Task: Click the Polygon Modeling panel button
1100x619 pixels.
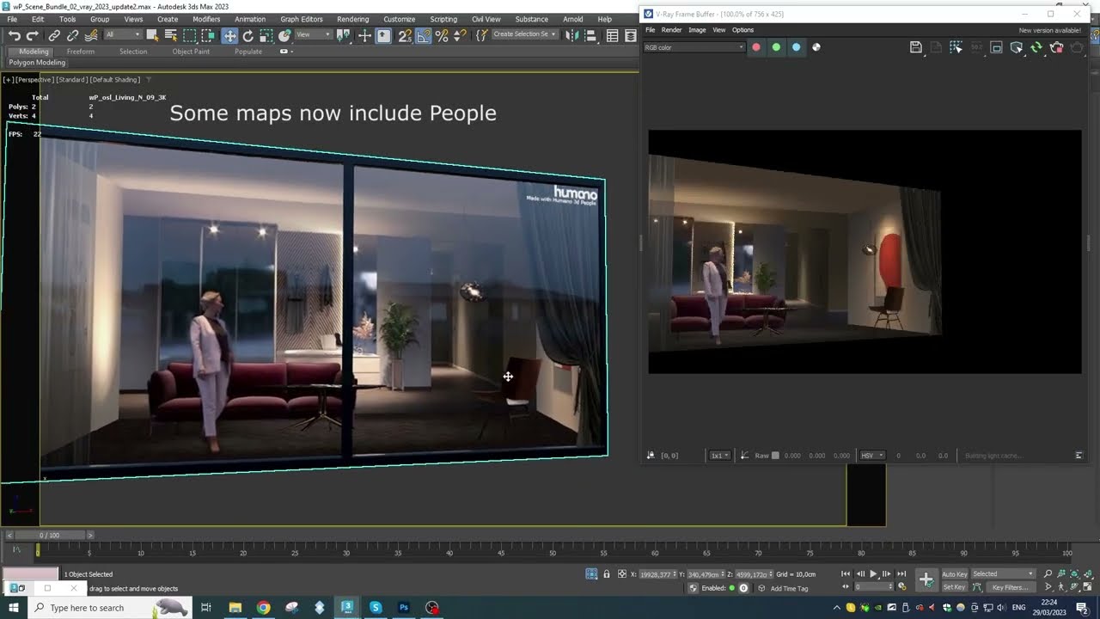Action: coord(37,63)
